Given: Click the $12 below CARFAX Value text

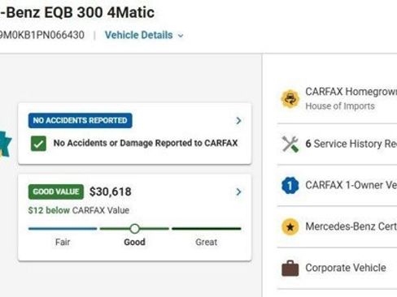Looking at the screenshot, I should click(79, 210).
